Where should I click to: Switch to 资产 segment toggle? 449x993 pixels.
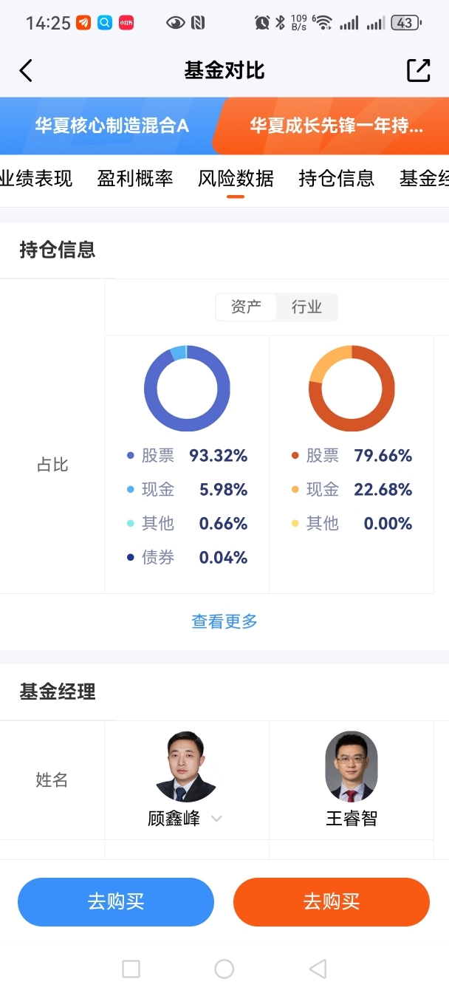(246, 307)
